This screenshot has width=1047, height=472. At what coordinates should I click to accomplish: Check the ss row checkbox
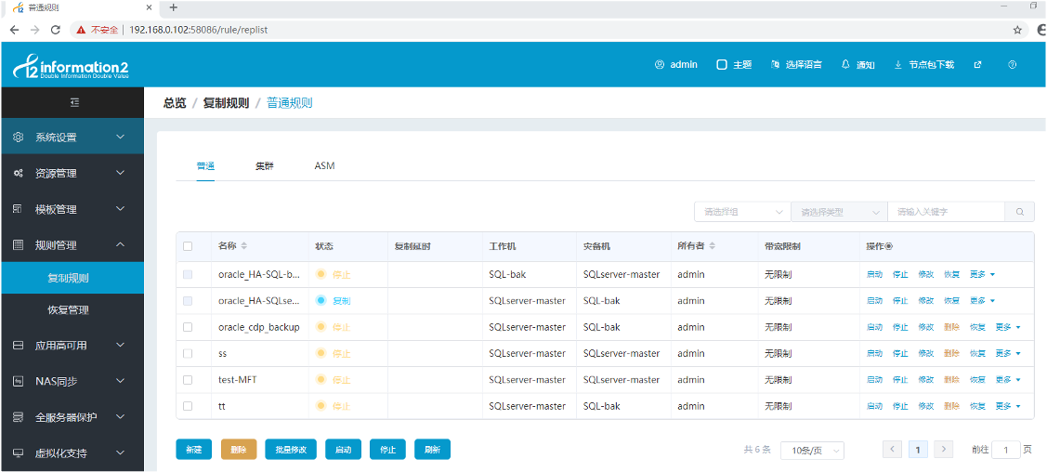coord(188,353)
